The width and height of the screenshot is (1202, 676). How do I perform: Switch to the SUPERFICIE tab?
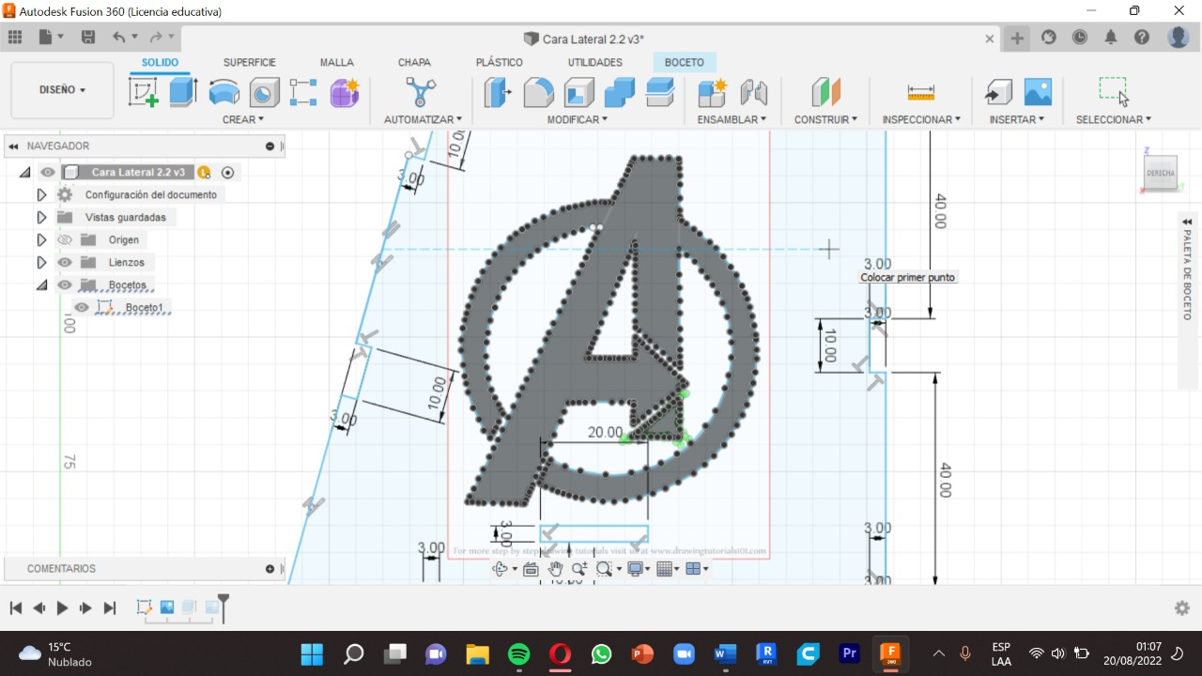[250, 62]
